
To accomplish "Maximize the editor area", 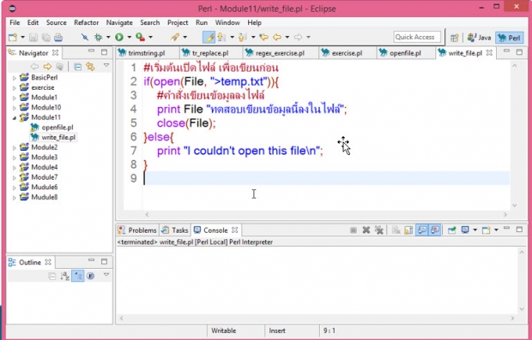I will pos(519,51).
